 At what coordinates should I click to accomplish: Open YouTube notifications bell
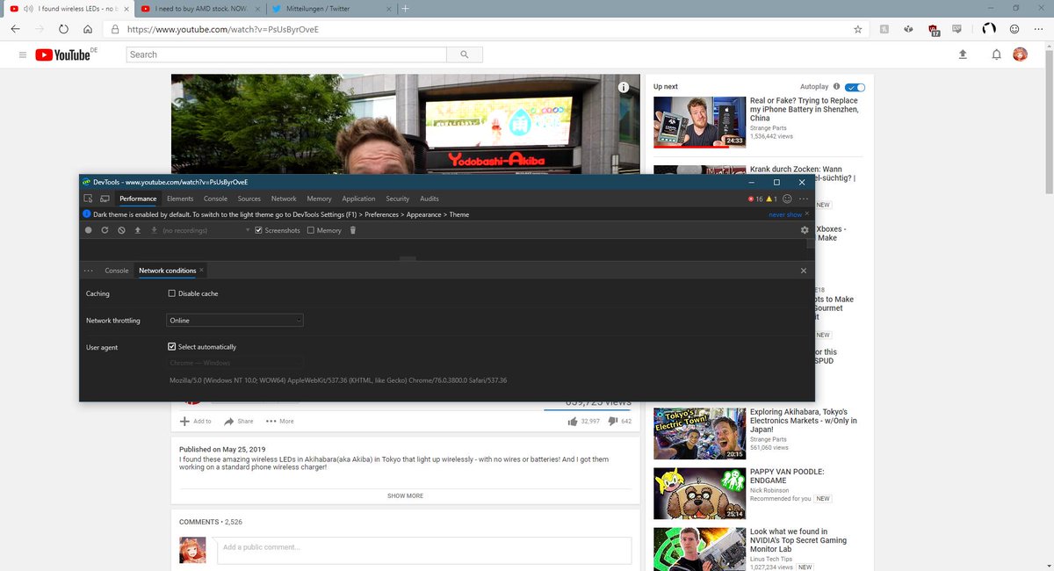click(996, 54)
